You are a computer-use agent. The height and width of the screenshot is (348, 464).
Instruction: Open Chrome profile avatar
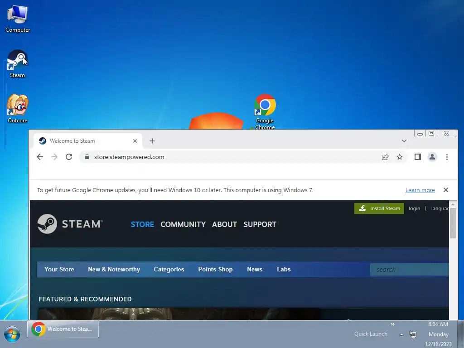point(432,157)
